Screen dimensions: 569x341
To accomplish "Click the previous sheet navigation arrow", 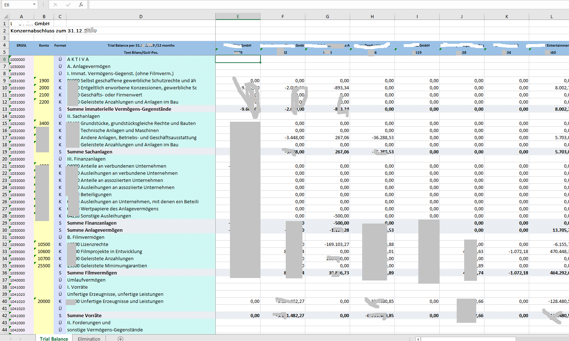I will tap(11, 339).
